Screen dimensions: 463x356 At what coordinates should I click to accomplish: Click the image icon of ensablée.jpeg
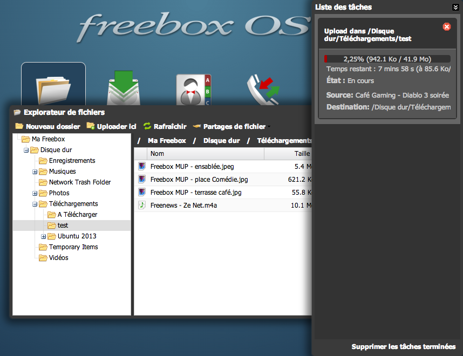pyautogui.click(x=142, y=166)
